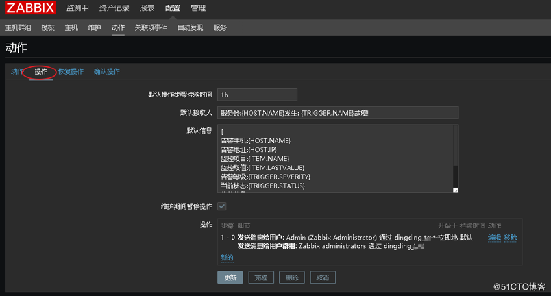Click 移除 link for operation step 1

511,238
